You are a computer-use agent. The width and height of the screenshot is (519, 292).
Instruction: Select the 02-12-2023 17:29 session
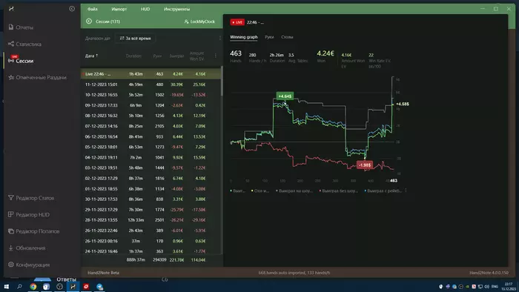tap(151, 179)
